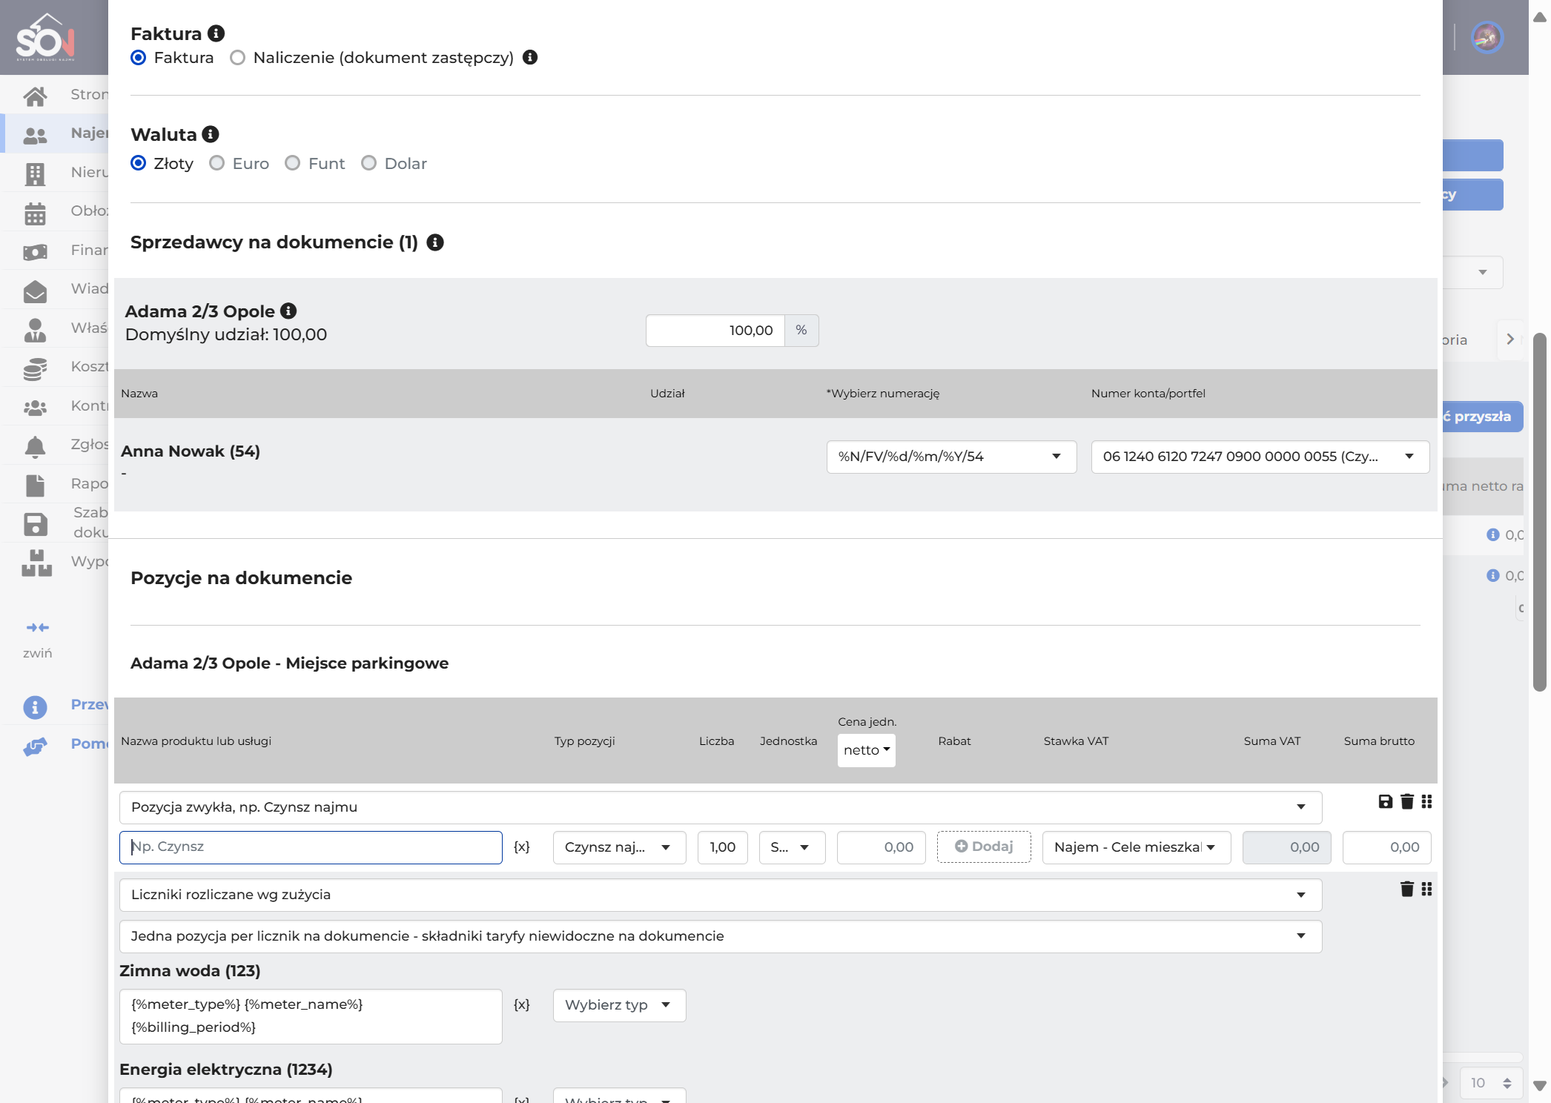Screen dimensions: 1551x1103
Task: Open the netto price type dropdown
Action: [866, 750]
